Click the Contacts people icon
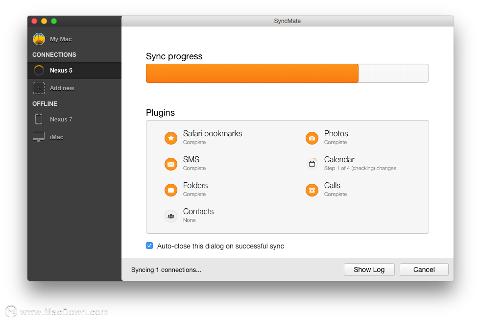This screenshot has width=481, height=320. click(x=171, y=216)
